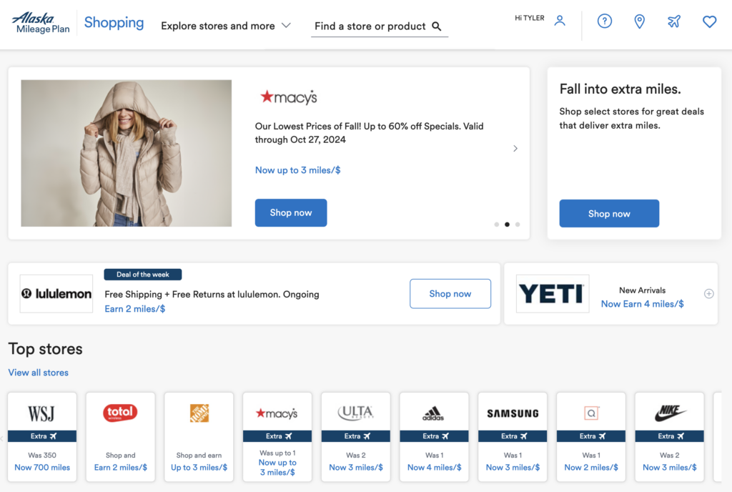Click the search magnifying glass icon
732x492 pixels.
point(437,26)
